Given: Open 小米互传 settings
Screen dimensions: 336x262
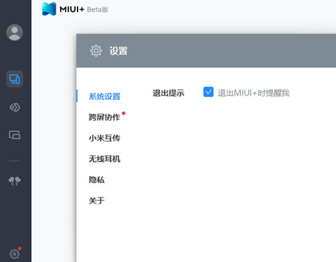Looking at the screenshot, I should (104, 138).
